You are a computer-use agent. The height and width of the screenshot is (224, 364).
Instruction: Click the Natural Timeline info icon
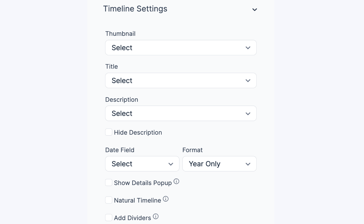pos(166,199)
